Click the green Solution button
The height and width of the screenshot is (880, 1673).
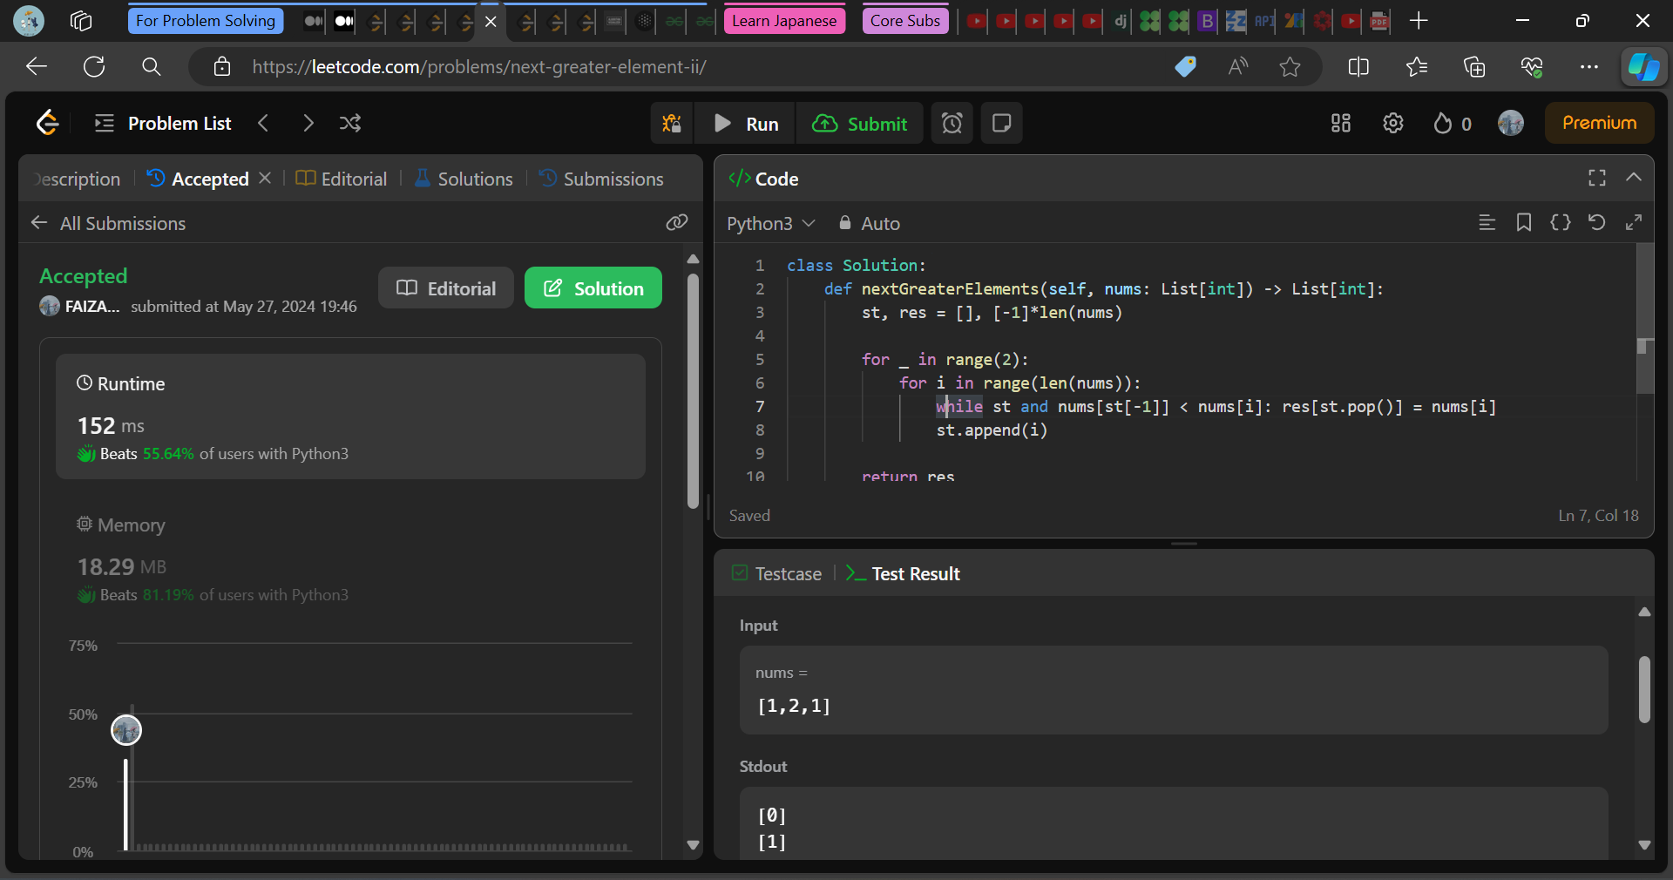593,288
